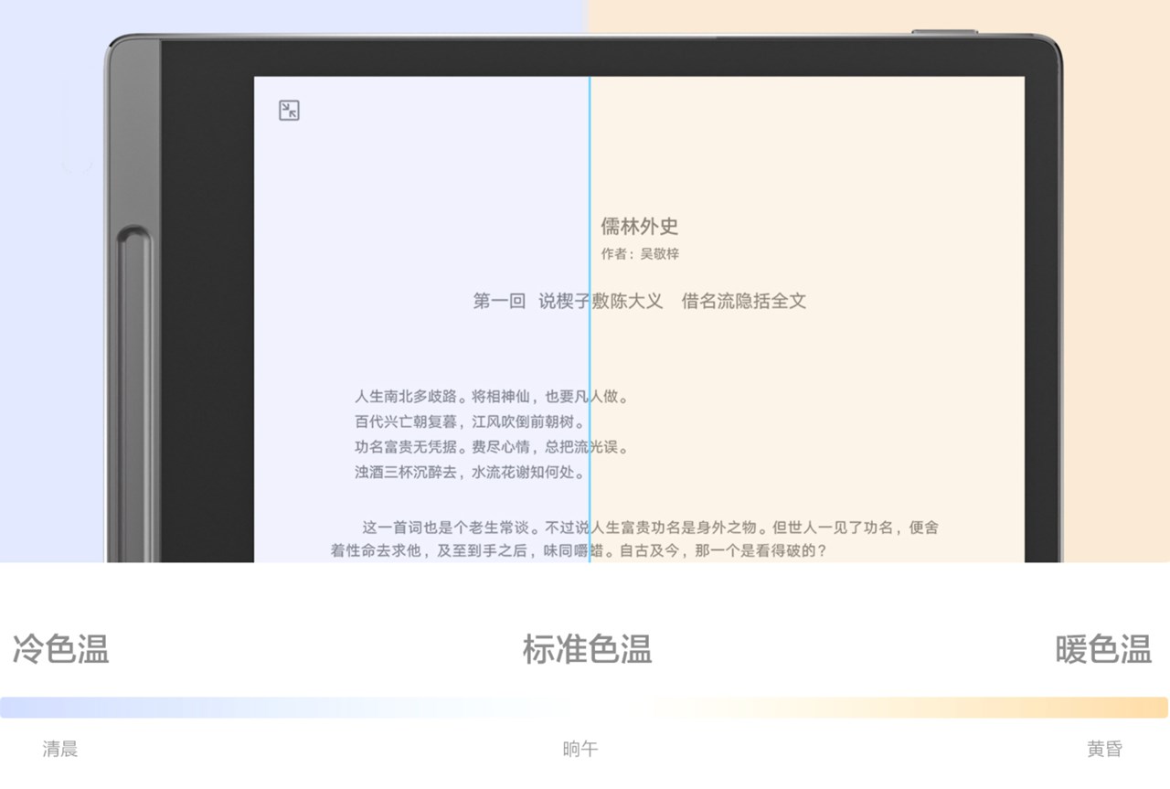Choose the 暖色温 (warm temperature) option

[x=1102, y=651]
